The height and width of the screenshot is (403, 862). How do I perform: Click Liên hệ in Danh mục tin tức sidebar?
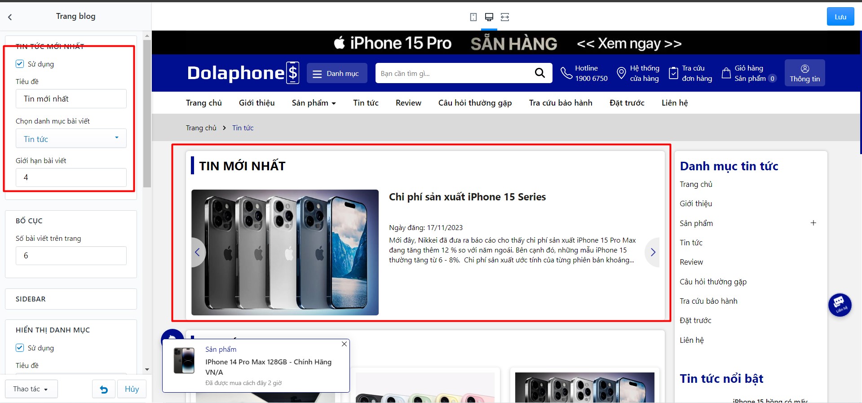(692, 340)
